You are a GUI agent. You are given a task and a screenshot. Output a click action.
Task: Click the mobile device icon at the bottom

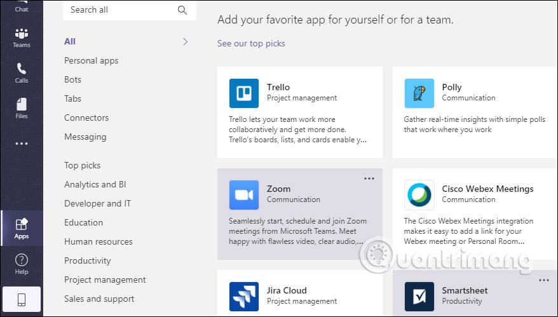pos(22,300)
